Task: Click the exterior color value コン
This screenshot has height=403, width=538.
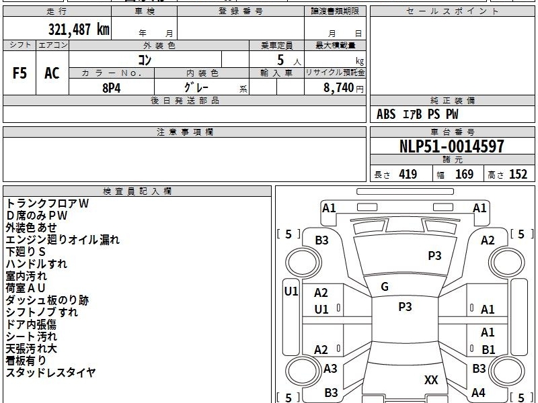Action: [x=145, y=60]
